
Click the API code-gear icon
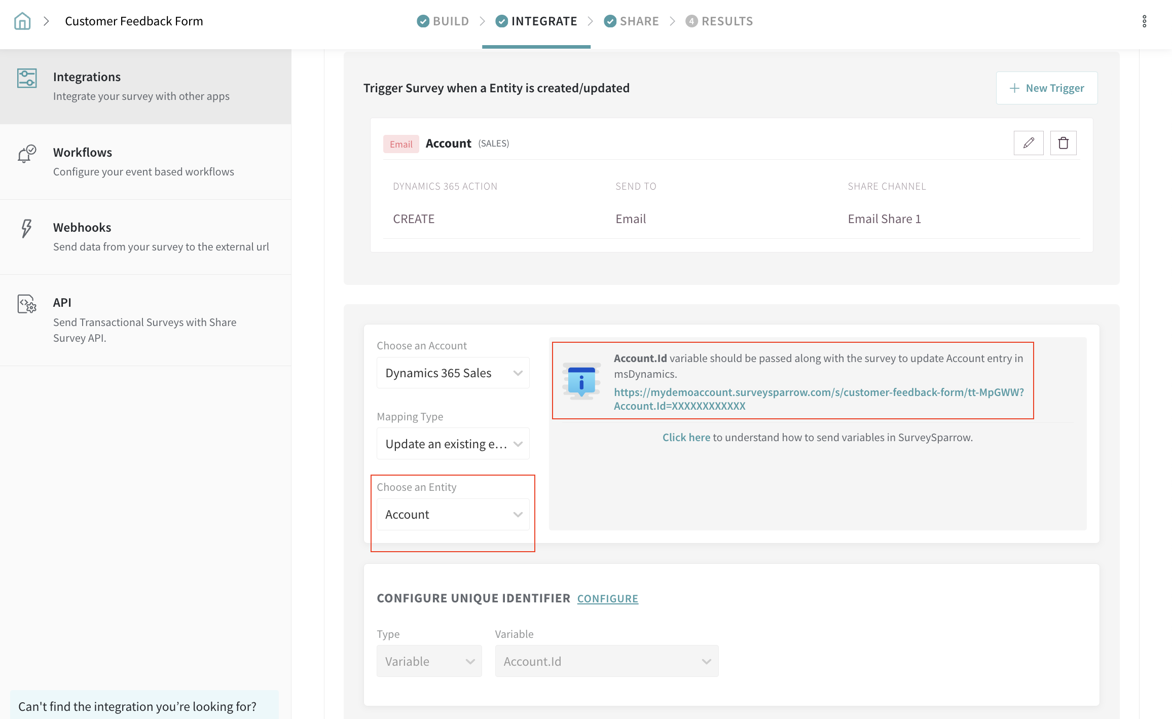(27, 304)
